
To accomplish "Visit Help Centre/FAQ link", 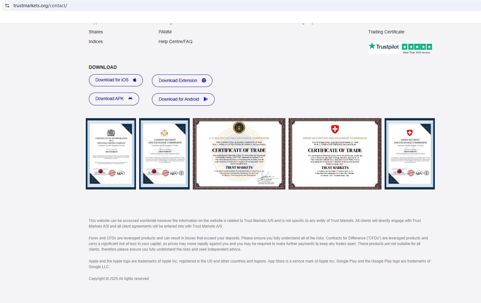I will [176, 41].
